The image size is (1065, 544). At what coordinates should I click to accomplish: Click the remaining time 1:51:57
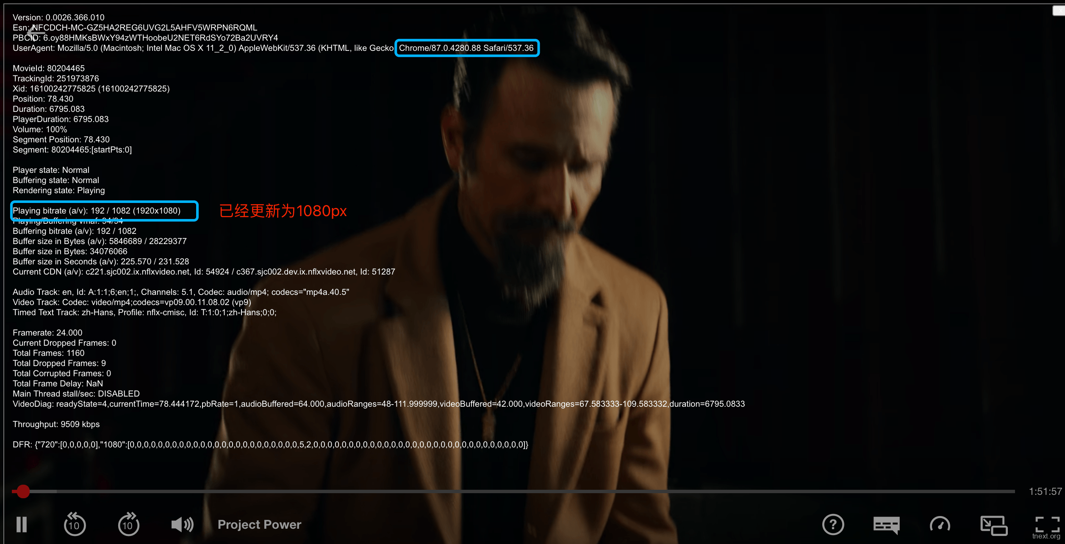coord(1046,491)
